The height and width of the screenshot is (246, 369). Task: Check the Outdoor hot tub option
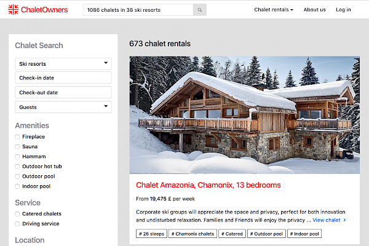[x=17, y=167]
